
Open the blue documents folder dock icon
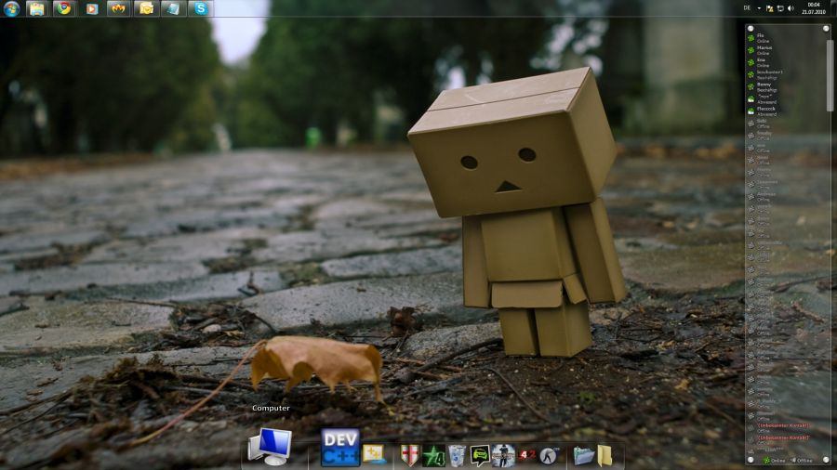pos(583,456)
